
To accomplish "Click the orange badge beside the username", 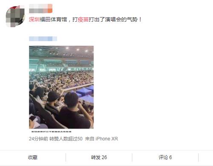I will click(x=50, y=9).
